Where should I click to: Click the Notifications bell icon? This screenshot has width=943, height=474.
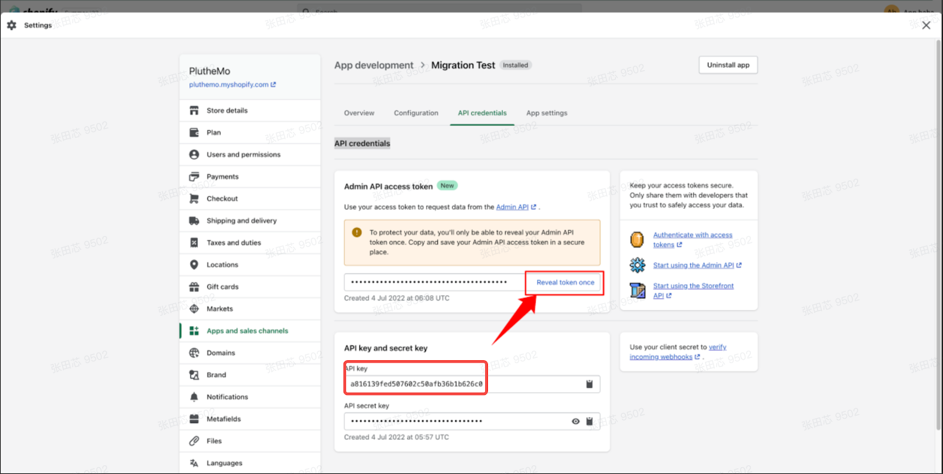click(194, 397)
